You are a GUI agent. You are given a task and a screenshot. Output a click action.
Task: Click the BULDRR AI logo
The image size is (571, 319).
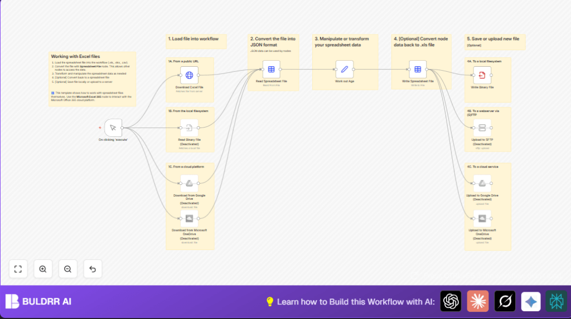[38, 302]
